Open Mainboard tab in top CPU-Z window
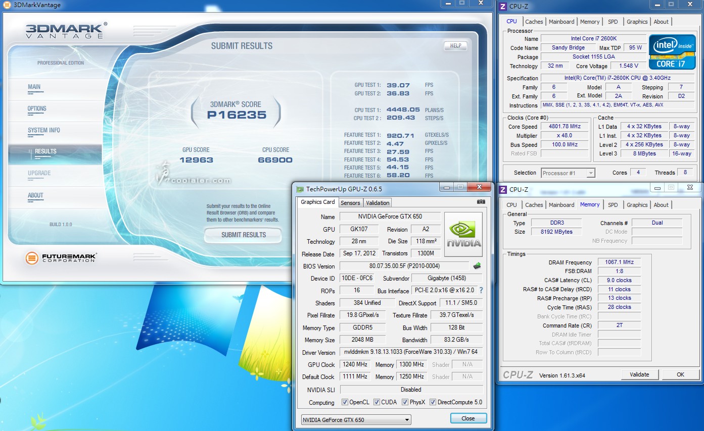Image resolution: width=704 pixels, height=431 pixels. click(561, 22)
